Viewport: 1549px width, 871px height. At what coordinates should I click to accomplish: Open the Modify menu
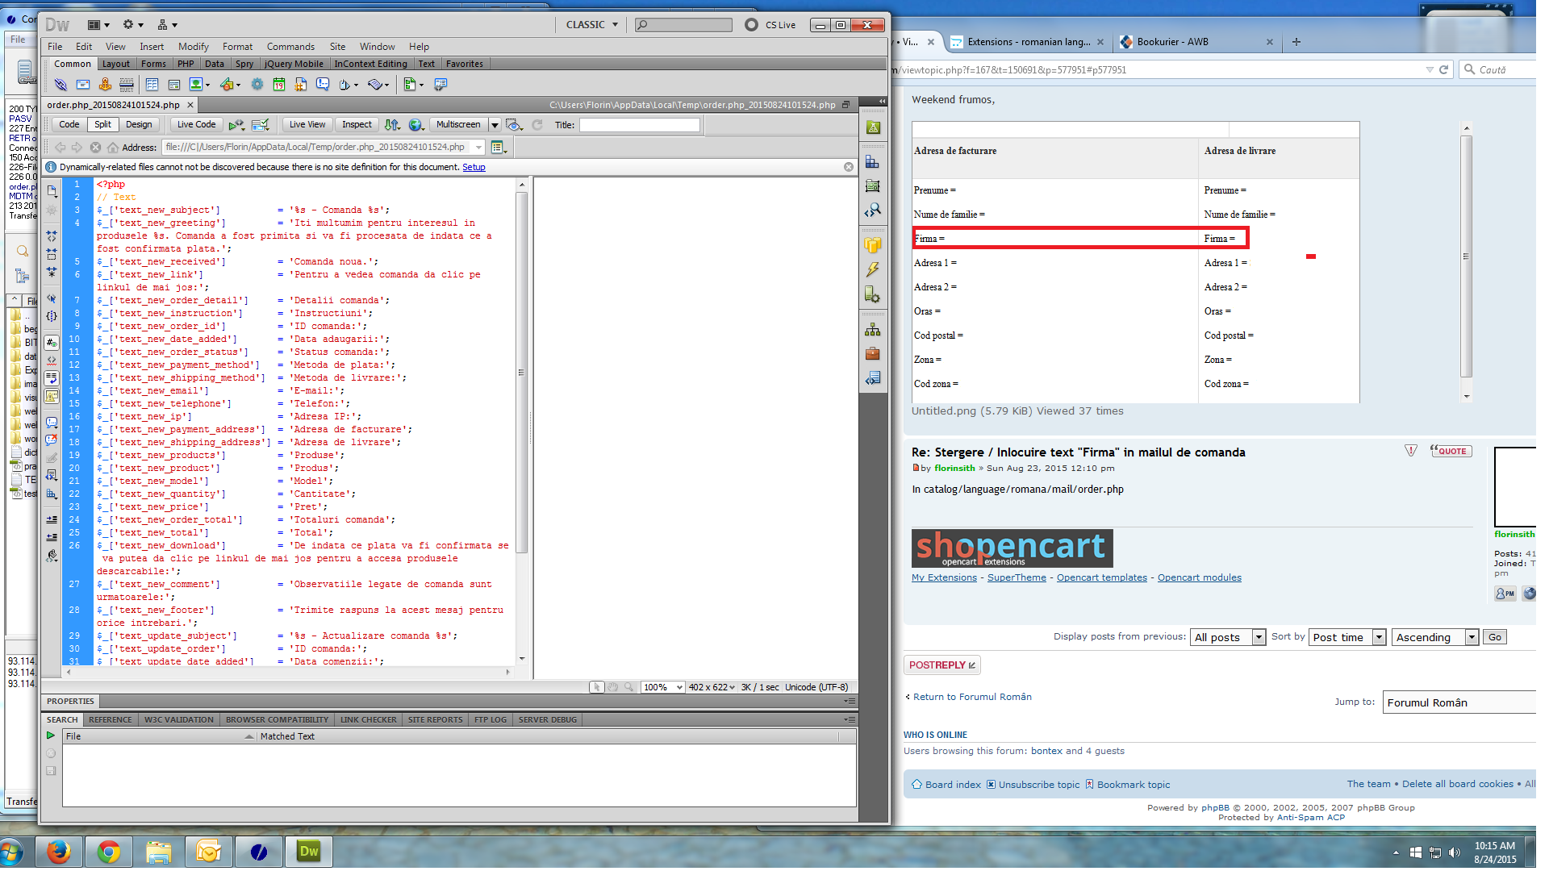tap(193, 47)
